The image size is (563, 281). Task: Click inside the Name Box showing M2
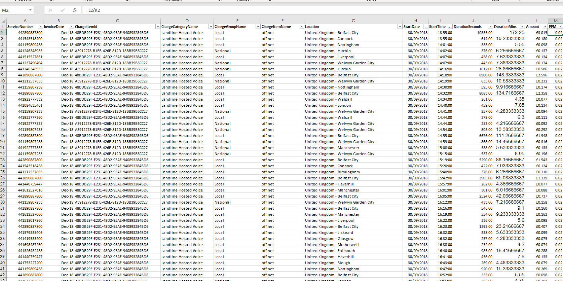tap(14, 10)
